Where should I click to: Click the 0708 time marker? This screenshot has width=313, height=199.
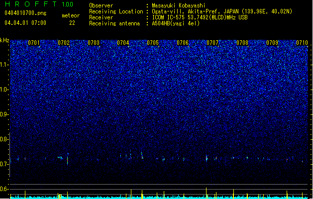point(242,43)
